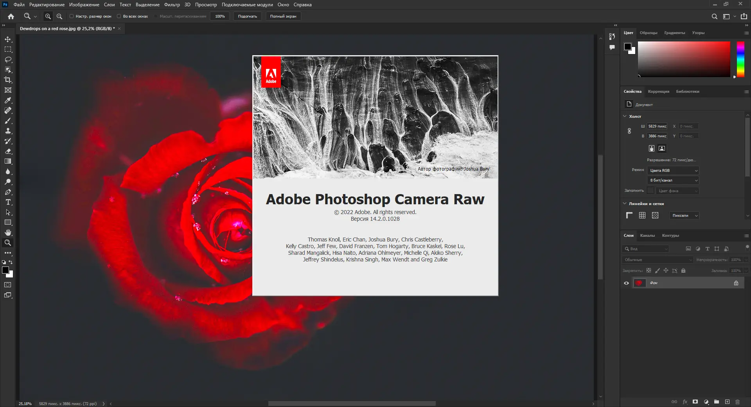751x407 pixels.
Task: Select the Move tool
Action: [x=8, y=39]
